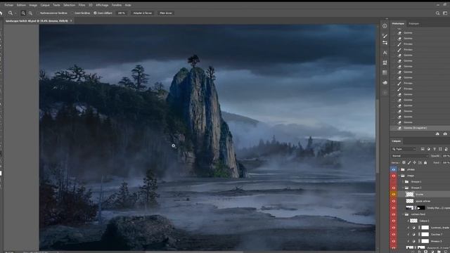Viewport: 450px width, 253px height.
Task: Toggle the Zoom fenêtres checkbox
Action: click(x=72, y=13)
